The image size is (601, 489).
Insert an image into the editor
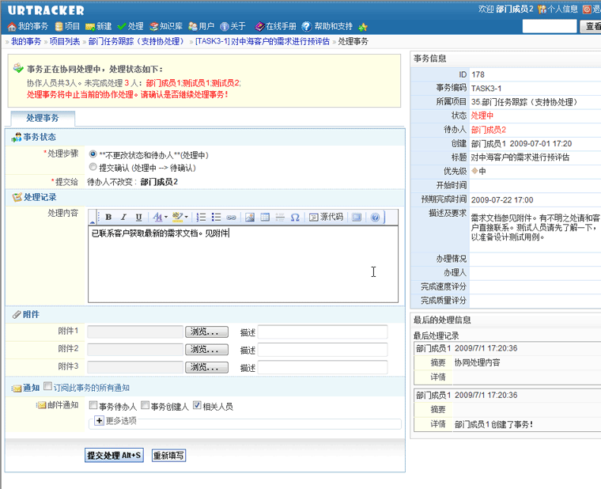[250, 217]
